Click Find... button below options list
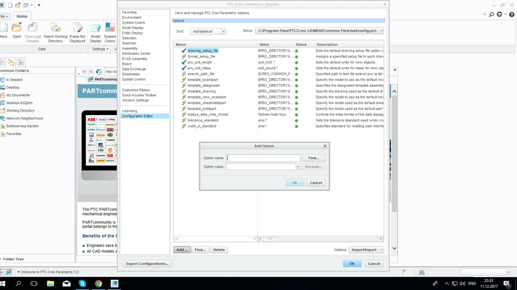The image size is (517, 290). pos(200,250)
